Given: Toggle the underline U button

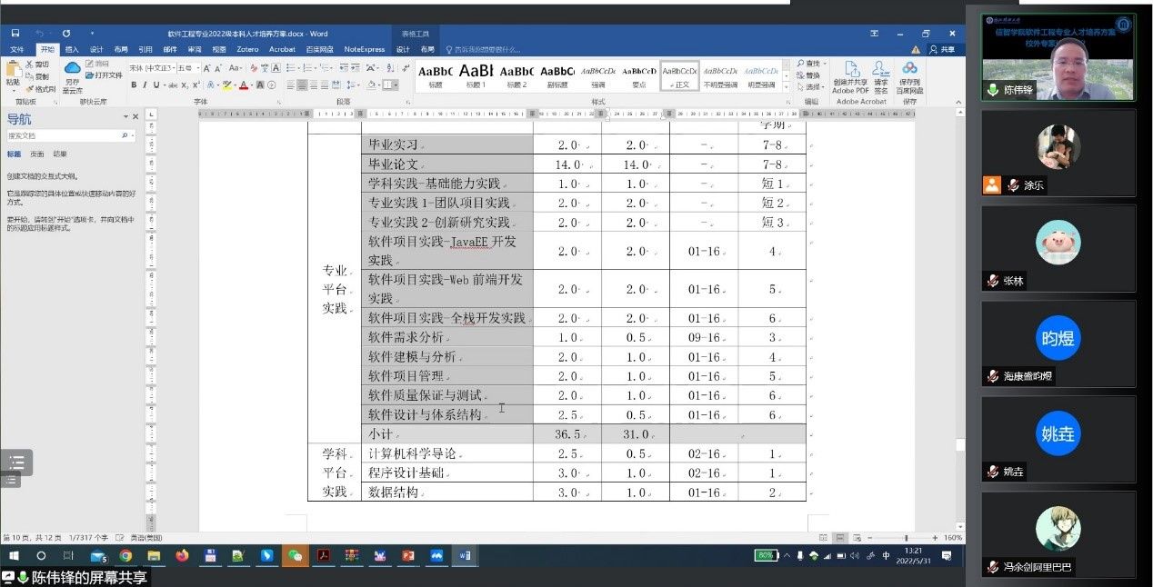Looking at the screenshot, I should (156, 85).
